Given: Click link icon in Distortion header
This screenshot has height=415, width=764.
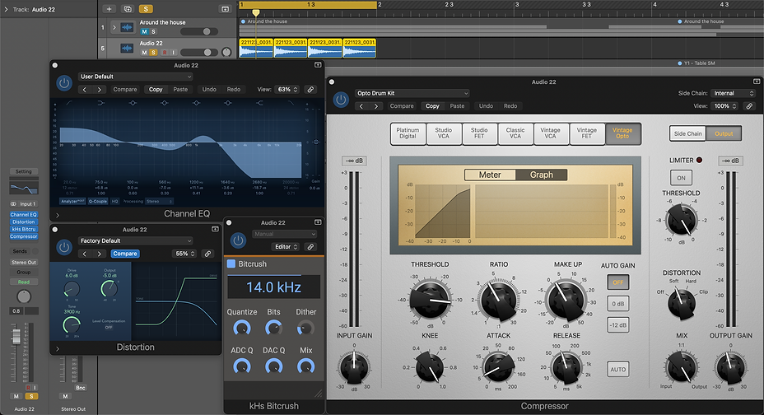Looking at the screenshot, I should point(207,254).
